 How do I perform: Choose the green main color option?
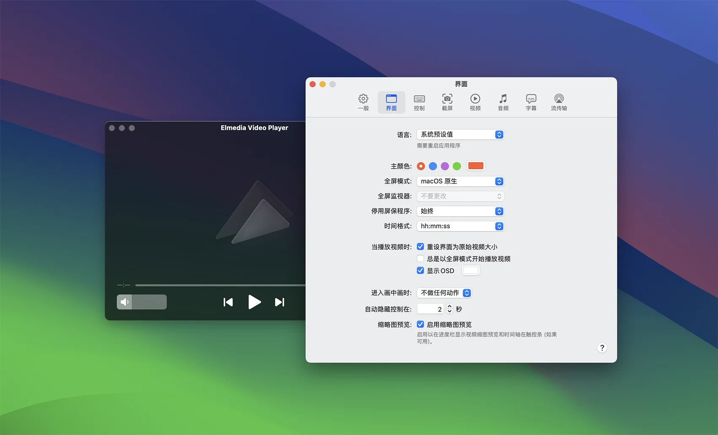pos(457,166)
